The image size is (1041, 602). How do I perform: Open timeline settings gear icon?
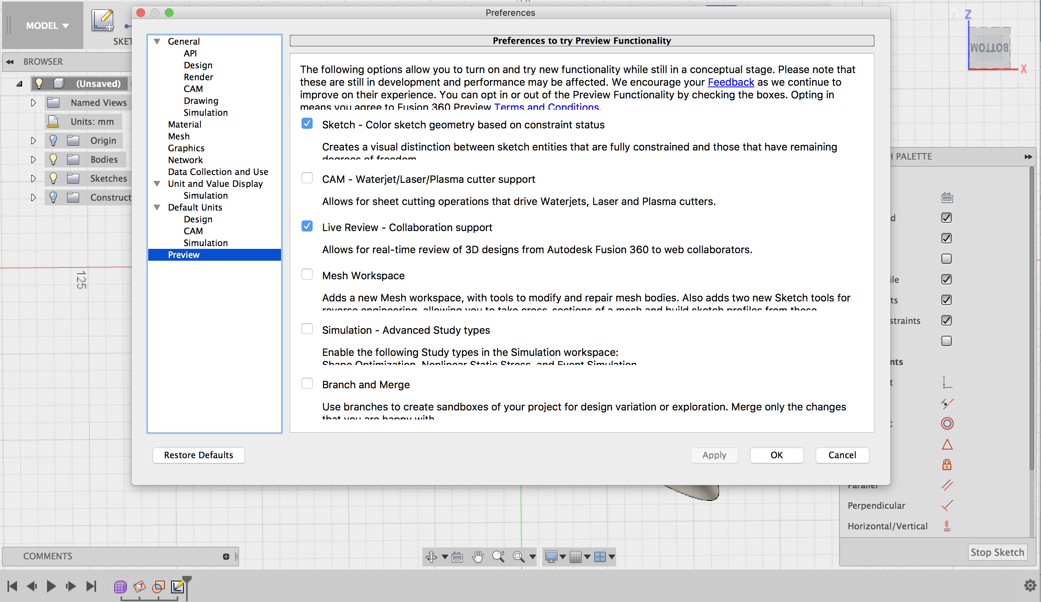coord(1030,585)
